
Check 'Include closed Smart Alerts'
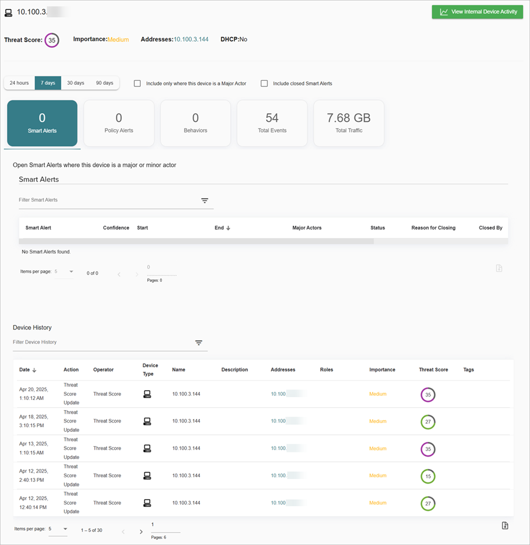pyautogui.click(x=264, y=83)
